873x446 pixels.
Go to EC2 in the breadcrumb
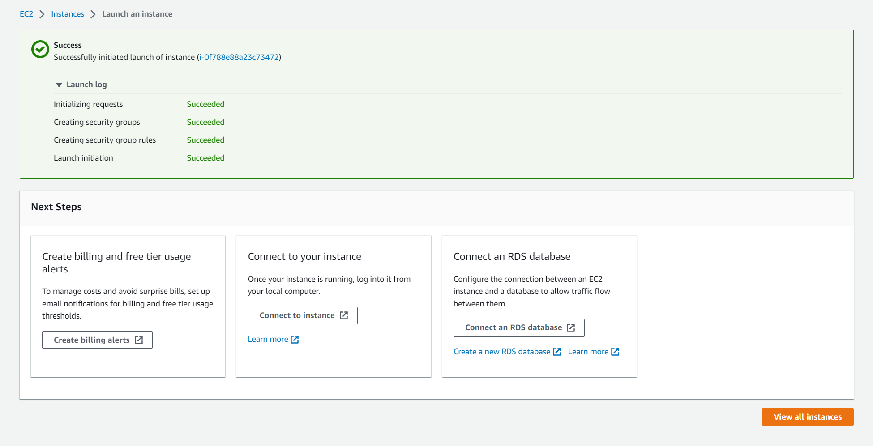coord(26,14)
